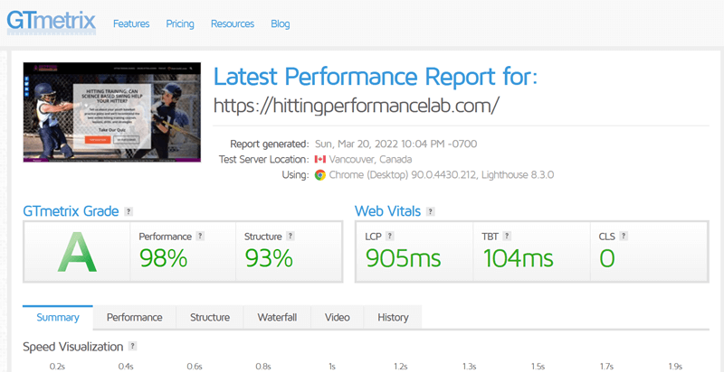Open help icon next to LCP
Image resolution: width=724 pixels, height=372 pixels.
[390, 237]
